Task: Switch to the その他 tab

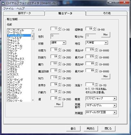Action: [x=107, y=13]
